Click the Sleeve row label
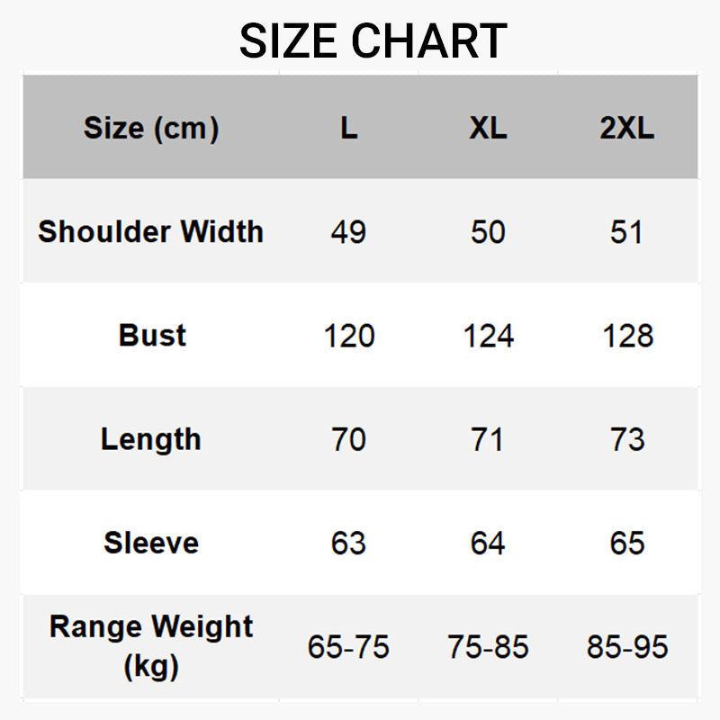 151,543
